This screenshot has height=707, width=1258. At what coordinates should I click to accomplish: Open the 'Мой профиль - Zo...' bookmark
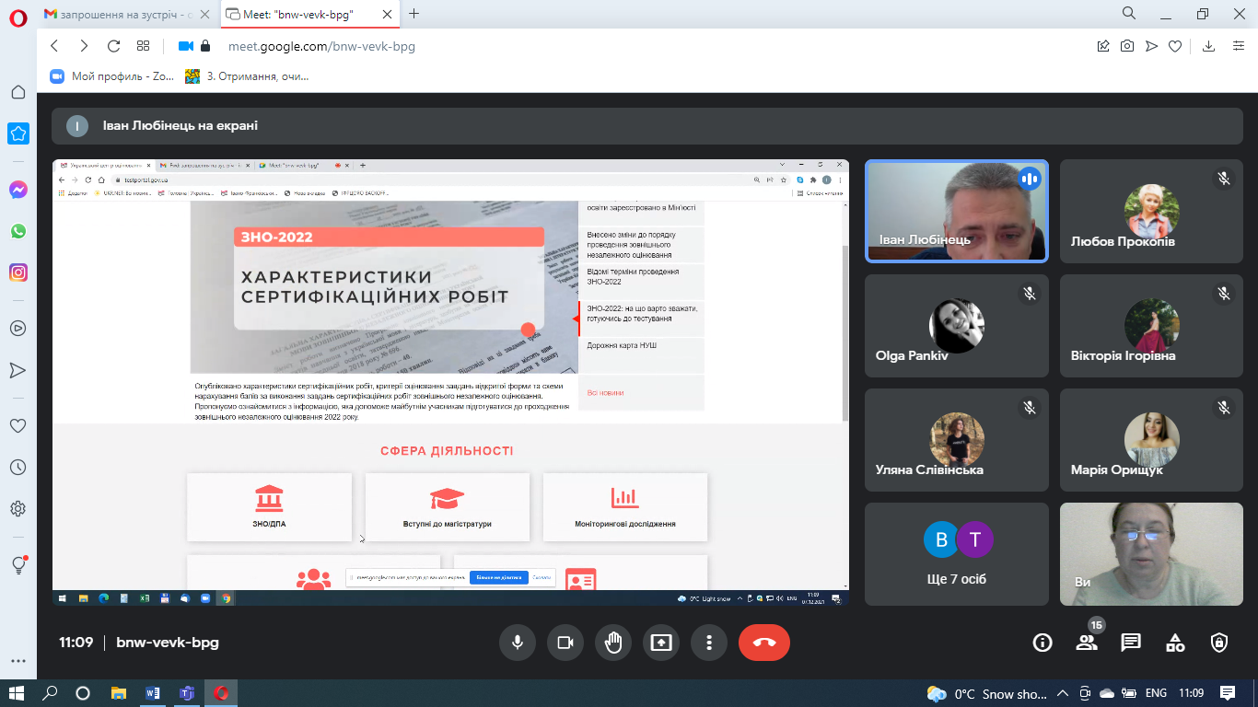112,76
